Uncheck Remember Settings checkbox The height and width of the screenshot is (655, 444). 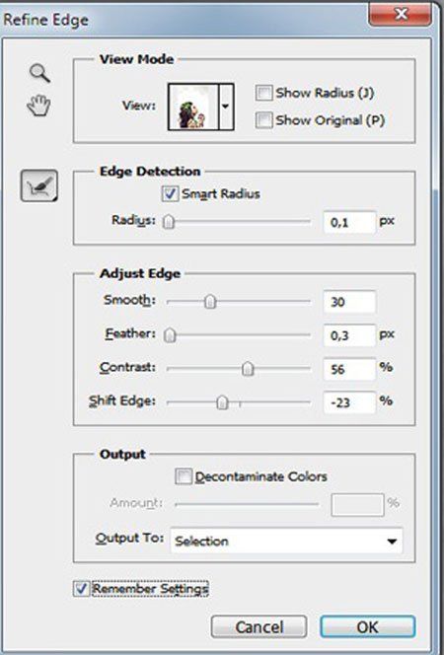(x=82, y=589)
